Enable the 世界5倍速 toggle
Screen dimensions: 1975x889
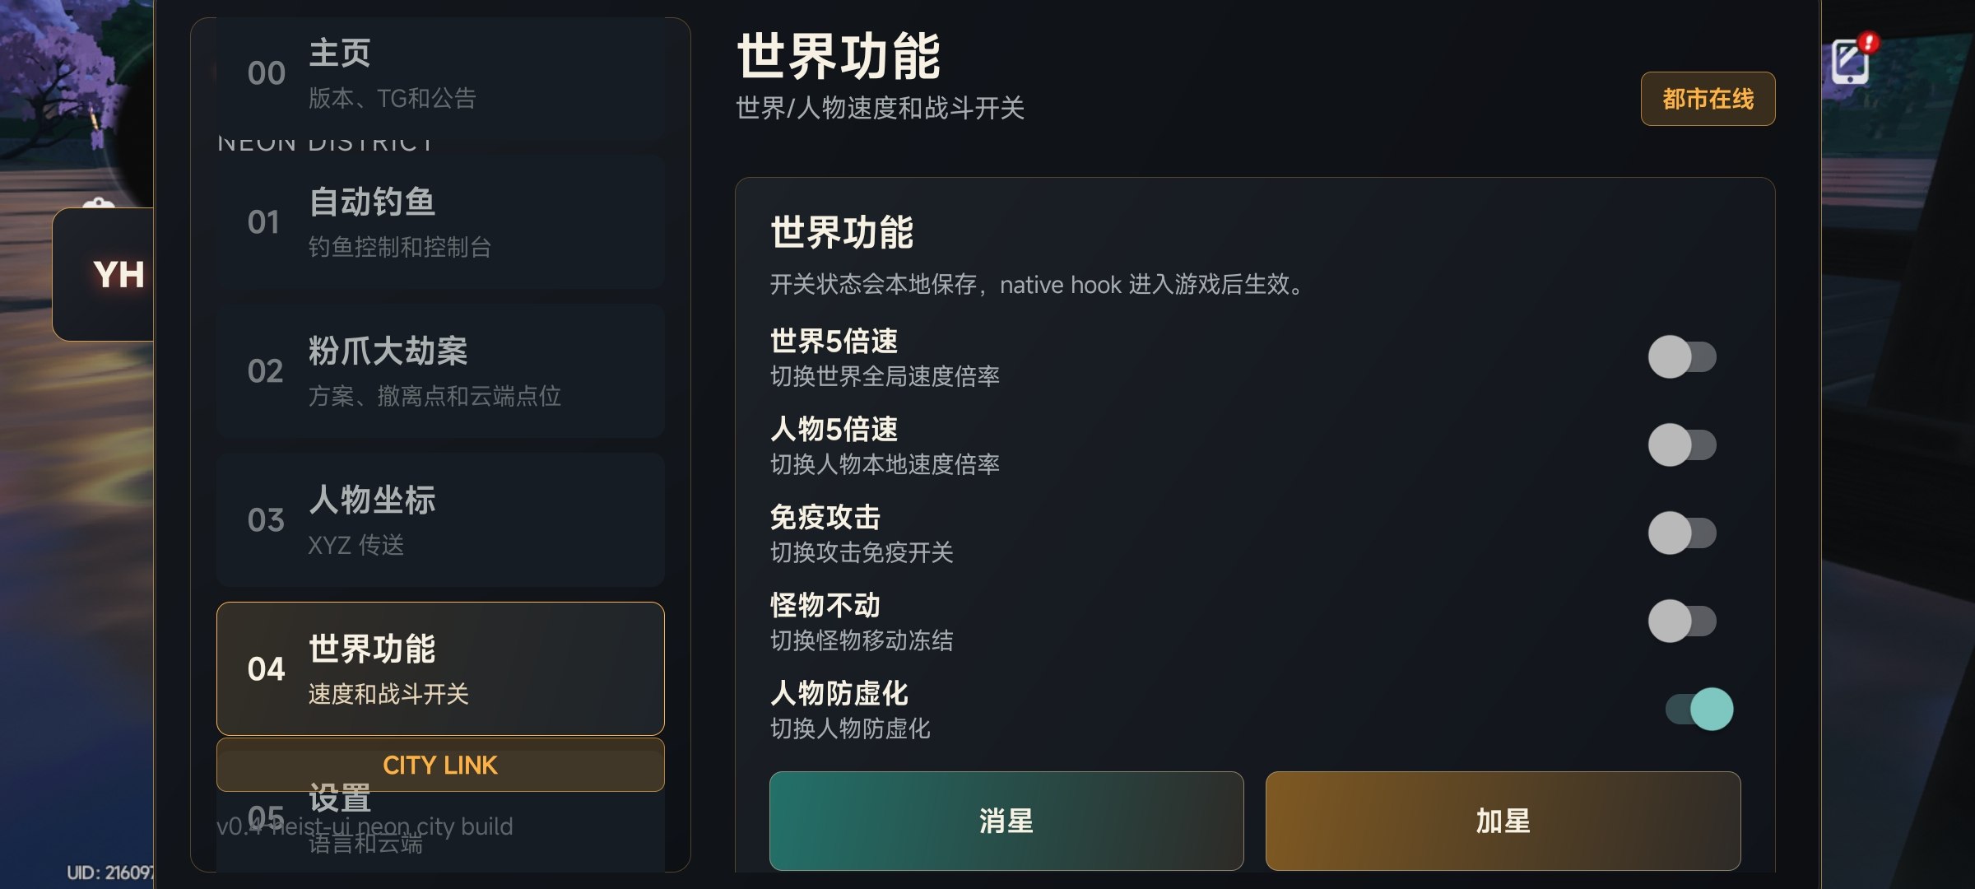(x=1682, y=357)
